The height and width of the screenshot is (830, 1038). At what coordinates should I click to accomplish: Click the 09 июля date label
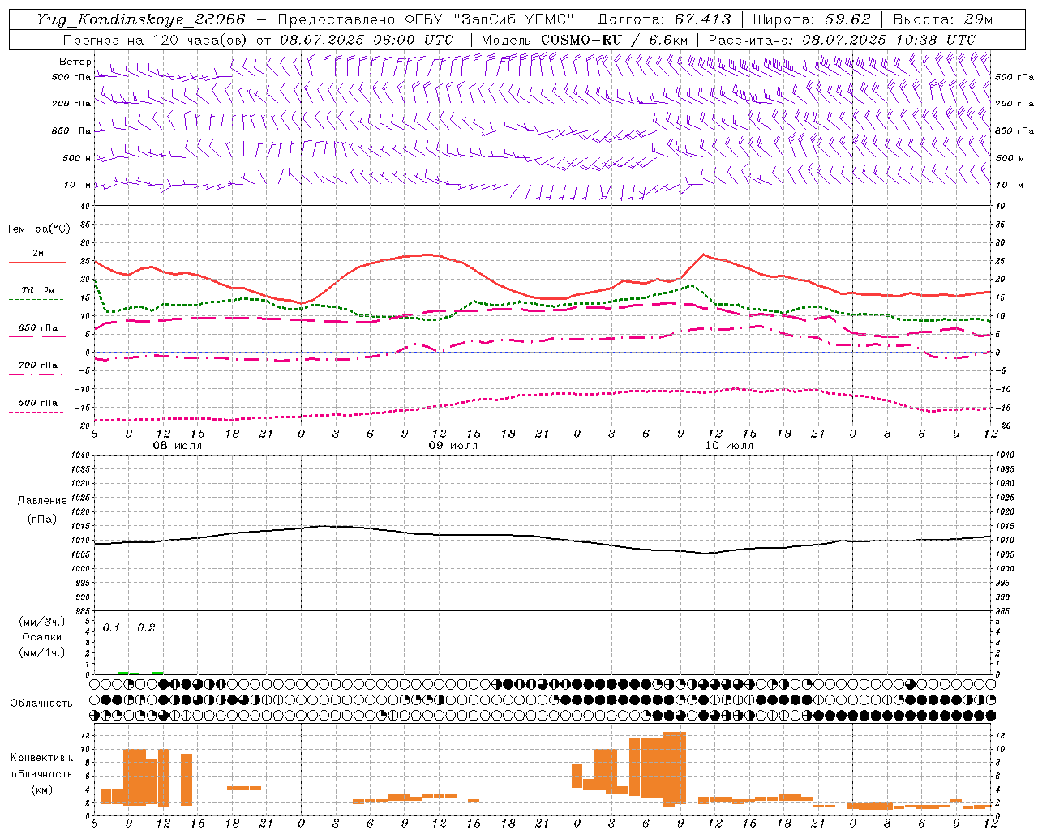[453, 446]
